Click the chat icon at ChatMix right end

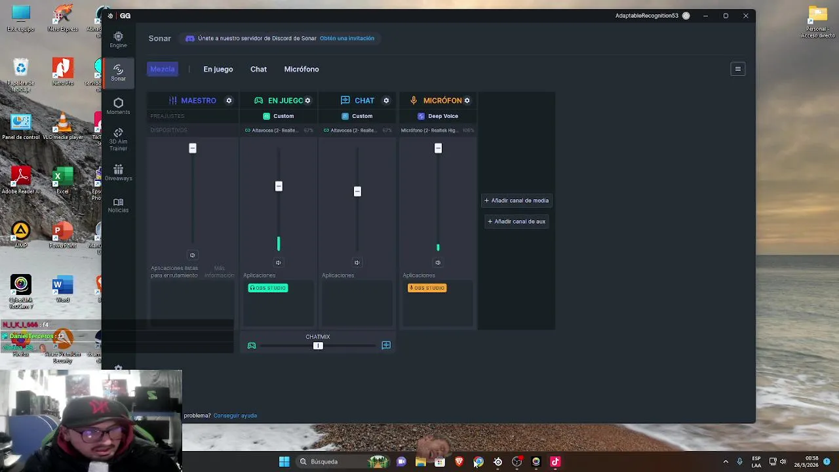(x=386, y=345)
